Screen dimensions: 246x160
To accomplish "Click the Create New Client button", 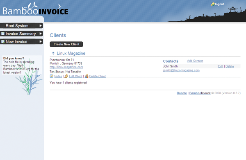I will (x=66, y=44).
